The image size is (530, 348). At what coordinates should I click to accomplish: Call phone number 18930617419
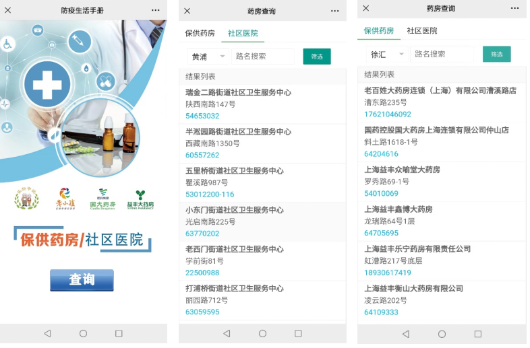(387, 273)
